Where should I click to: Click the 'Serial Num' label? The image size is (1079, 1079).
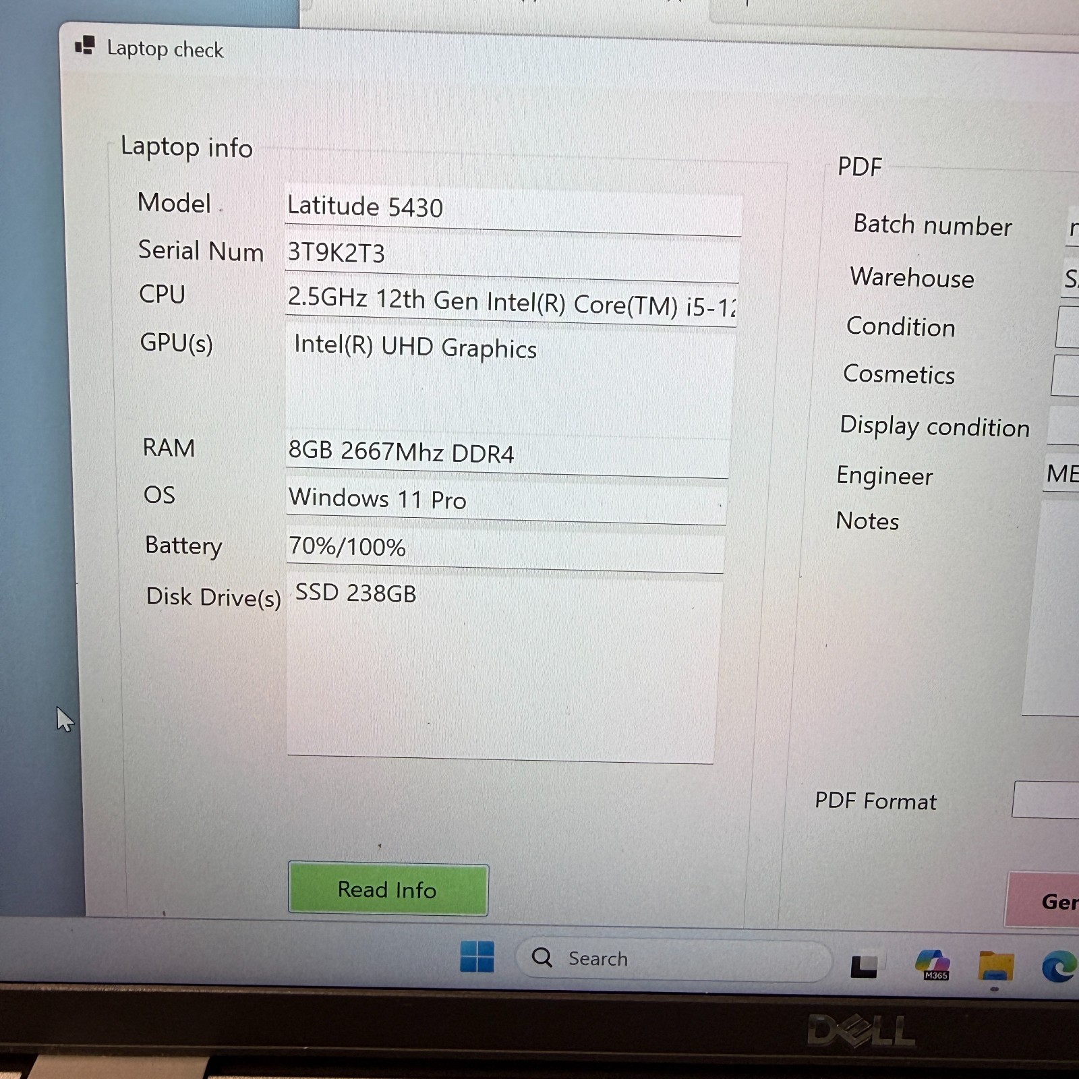tap(201, 251)
